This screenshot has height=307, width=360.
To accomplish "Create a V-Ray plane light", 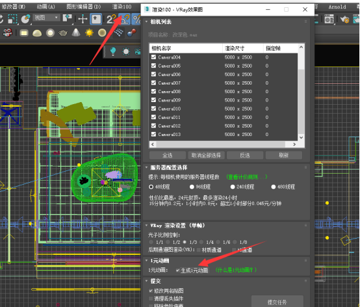I will coord(24,33).
